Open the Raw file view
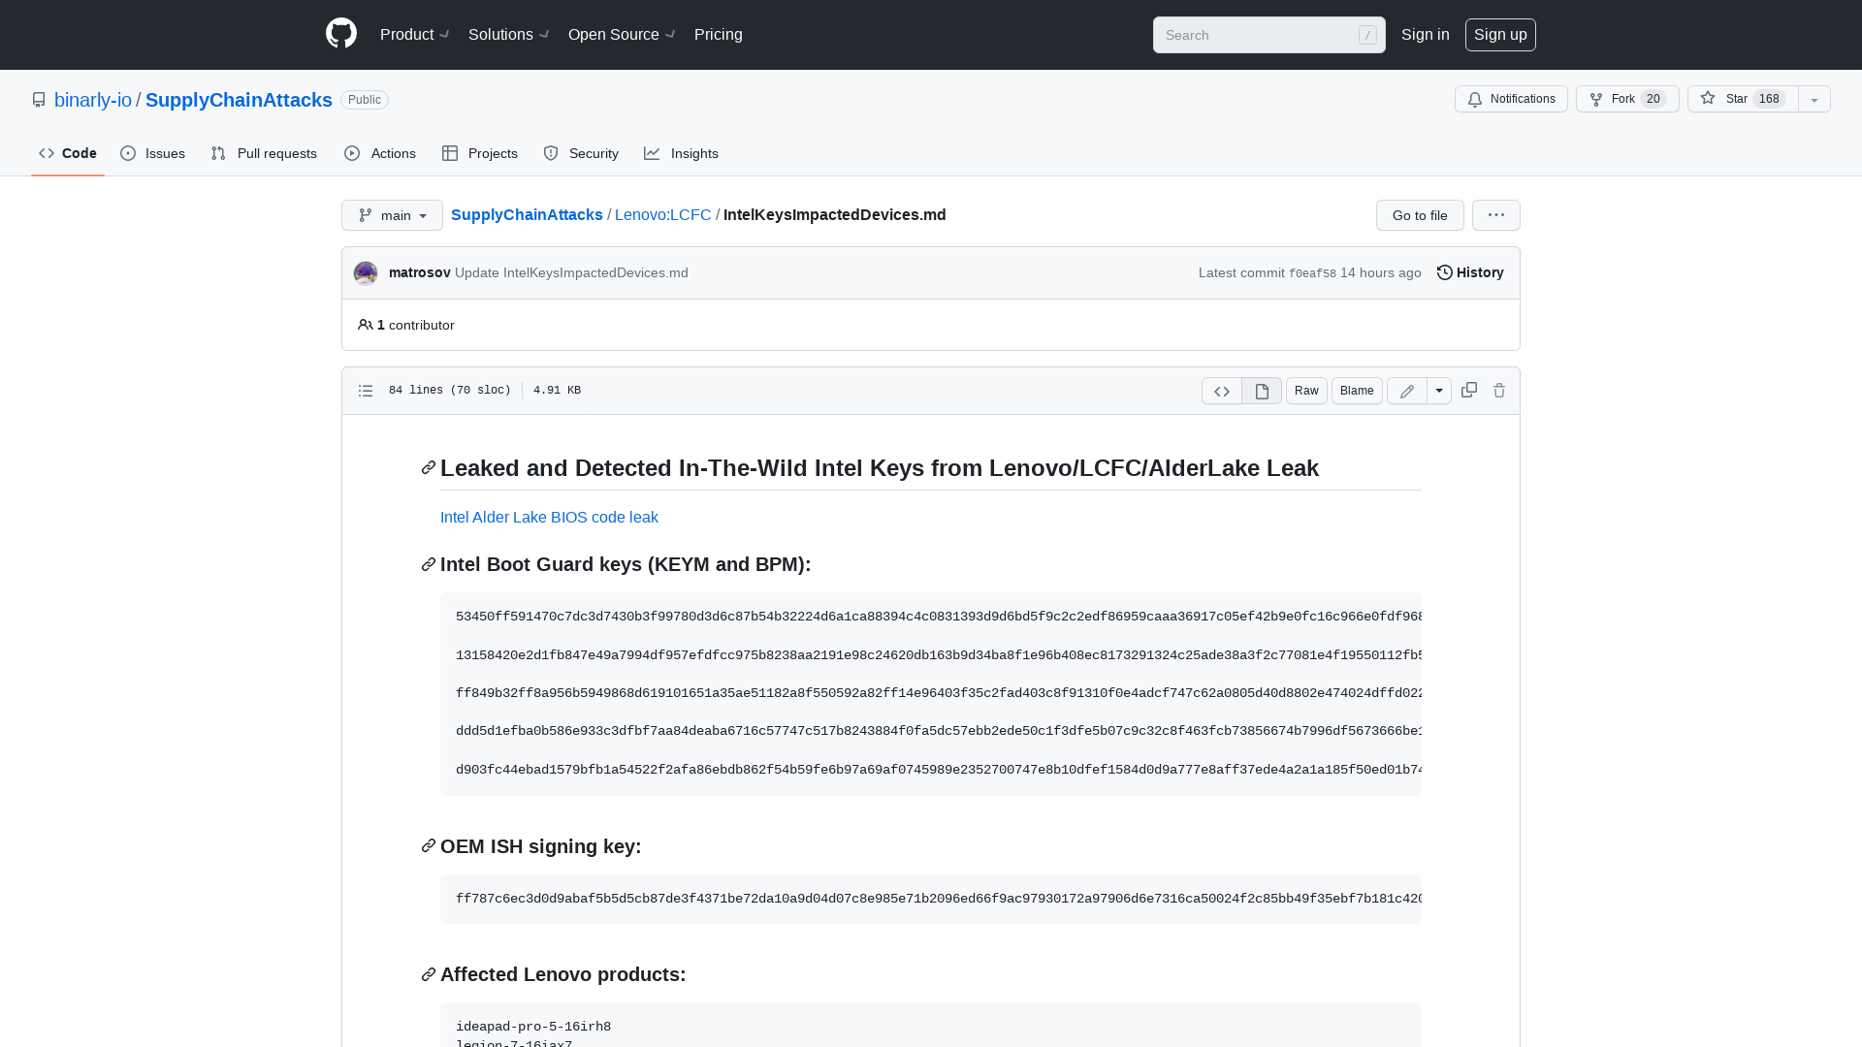Screen dimensions: 1862x1047 [1306, 391]
